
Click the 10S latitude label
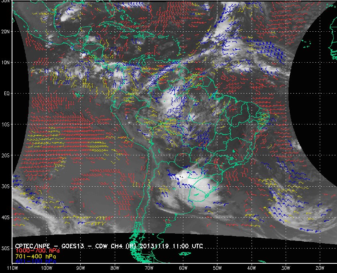(6, 124)
